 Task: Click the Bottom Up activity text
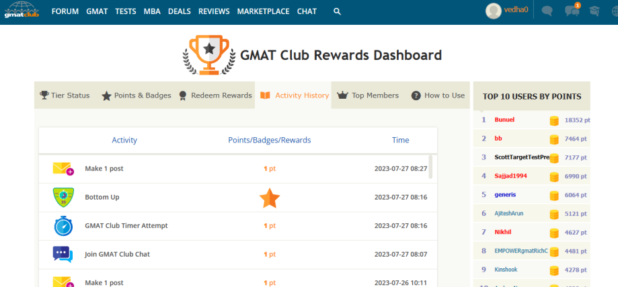click(102, 197)
